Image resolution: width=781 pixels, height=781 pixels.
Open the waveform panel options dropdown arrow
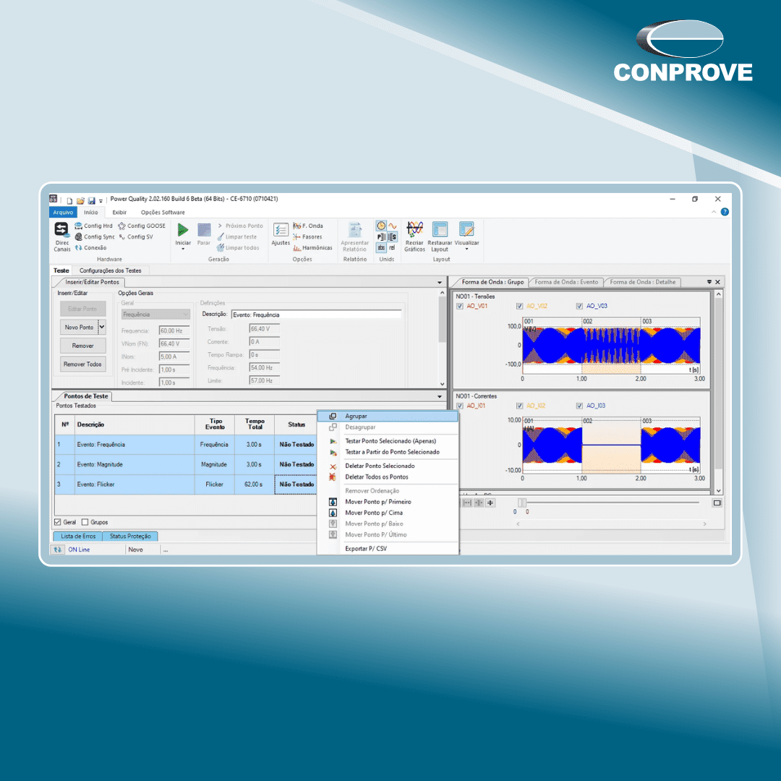(709, 282)
